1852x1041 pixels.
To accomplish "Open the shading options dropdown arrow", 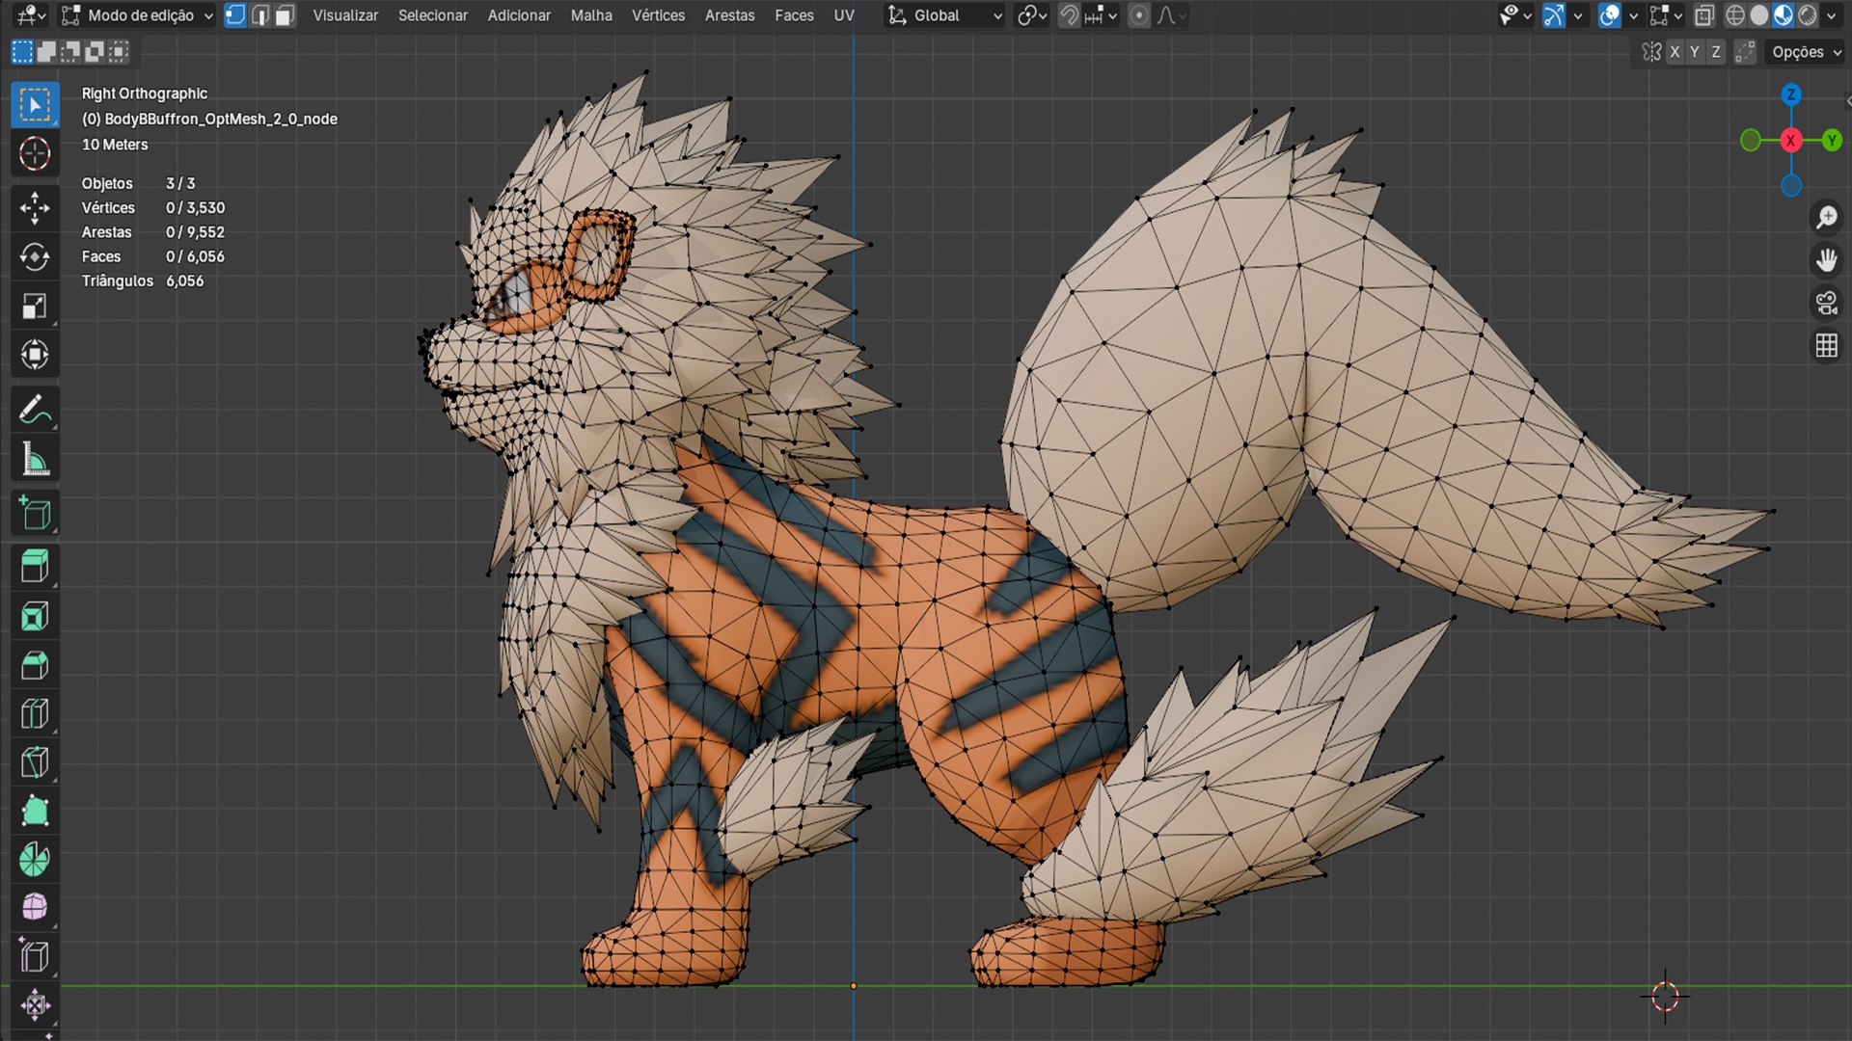I will (1832, 15).
